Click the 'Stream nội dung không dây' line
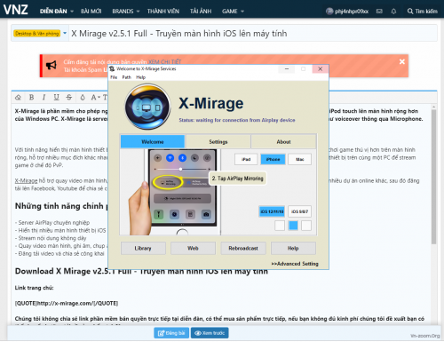 coord(51,238)
